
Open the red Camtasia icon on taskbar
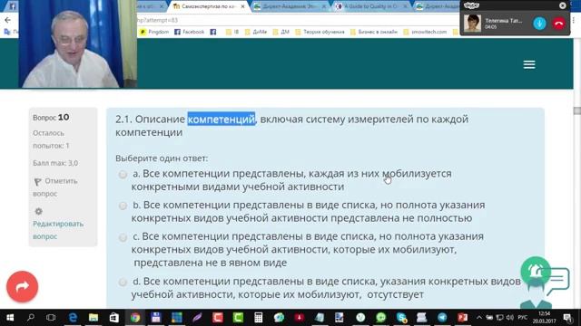pos(218,318)
